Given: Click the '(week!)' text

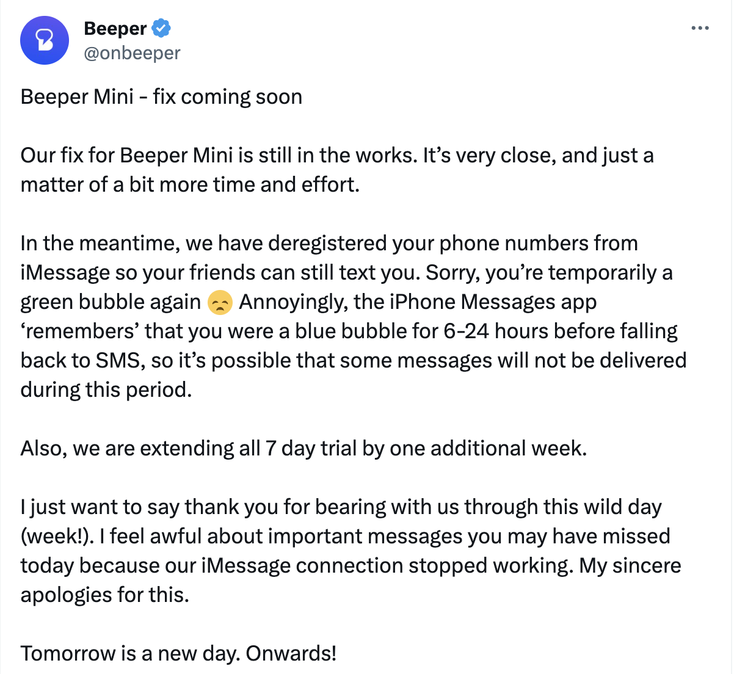Looking at the screenshot, I should point(57,536).
